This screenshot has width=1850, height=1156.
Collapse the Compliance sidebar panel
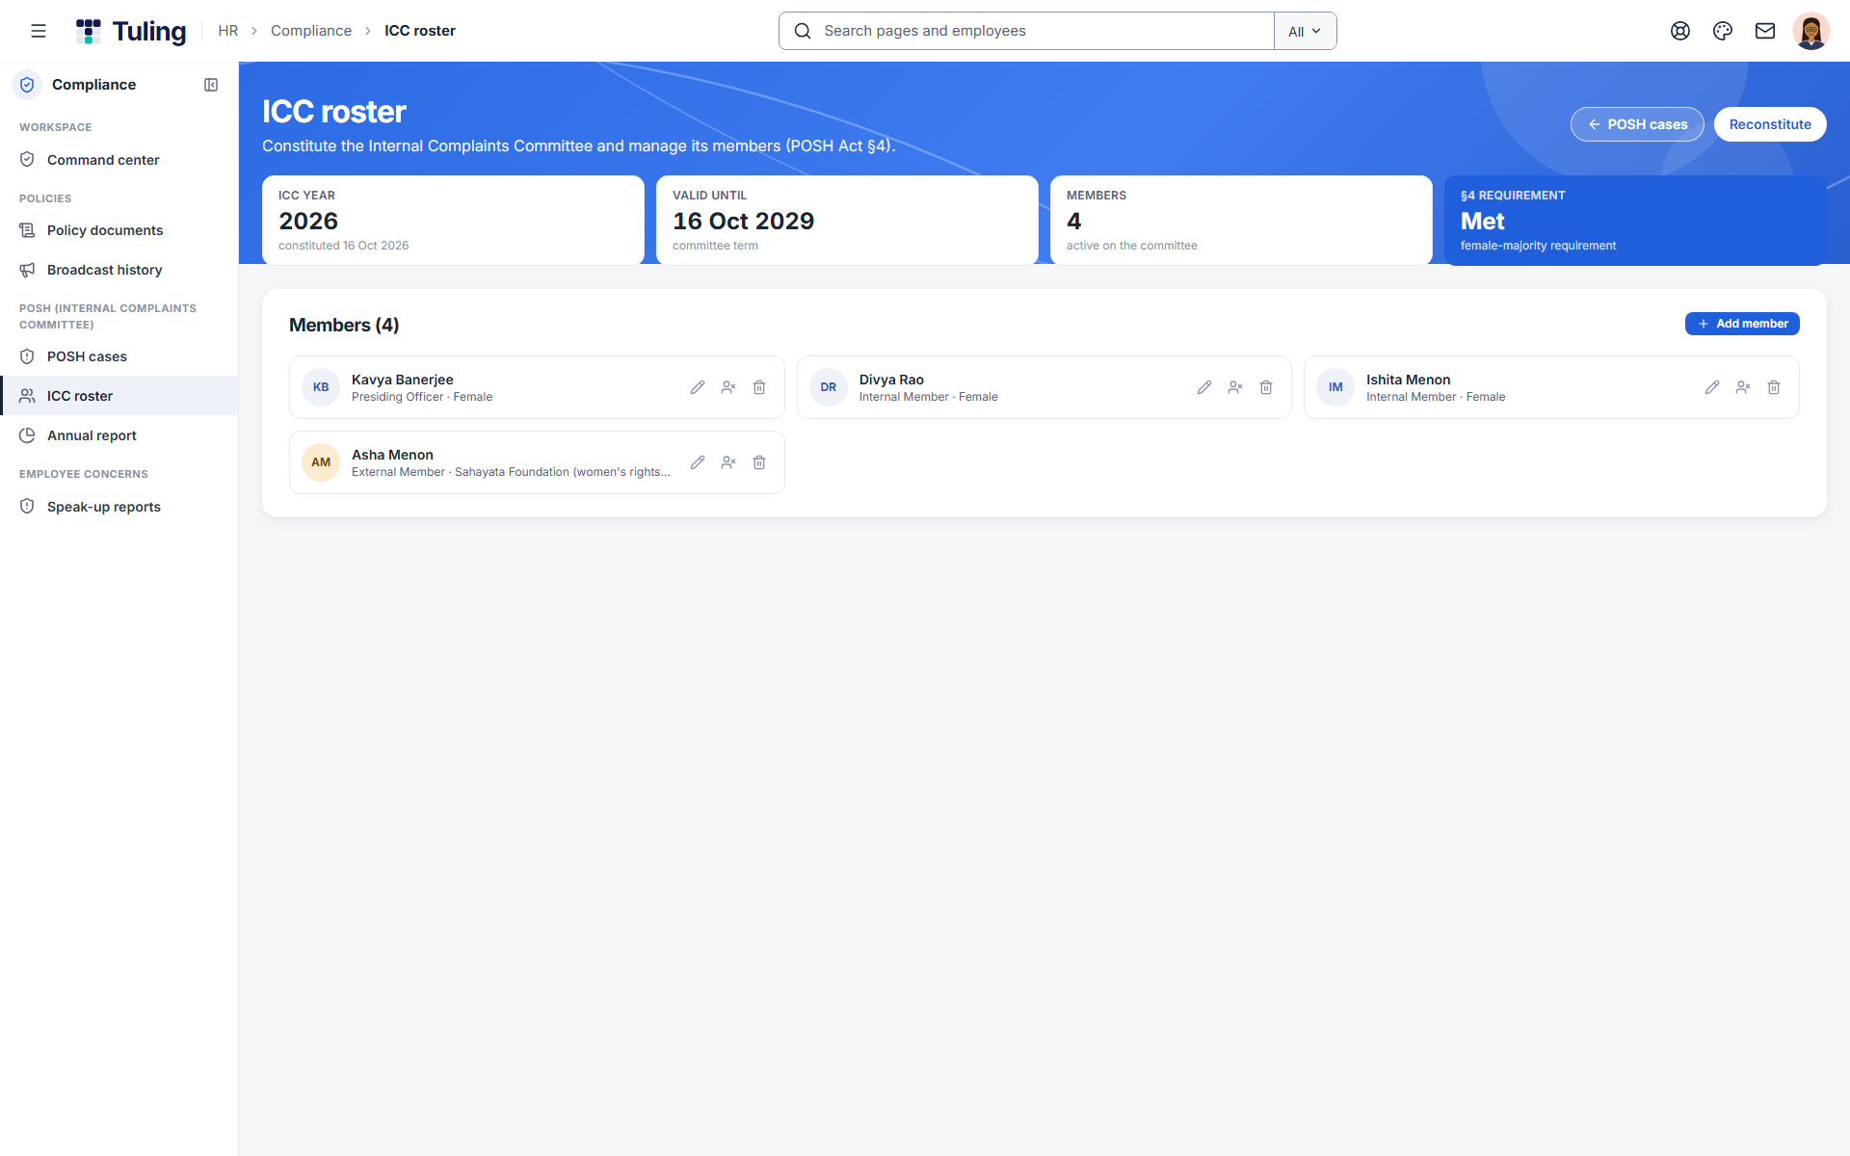[211, 85]
